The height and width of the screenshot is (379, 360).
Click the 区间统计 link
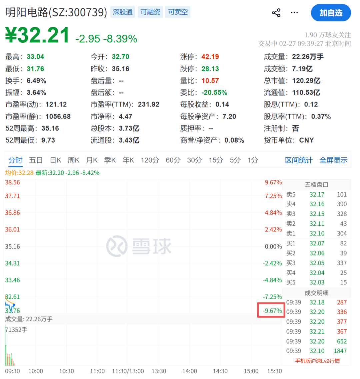pos(299,160)
